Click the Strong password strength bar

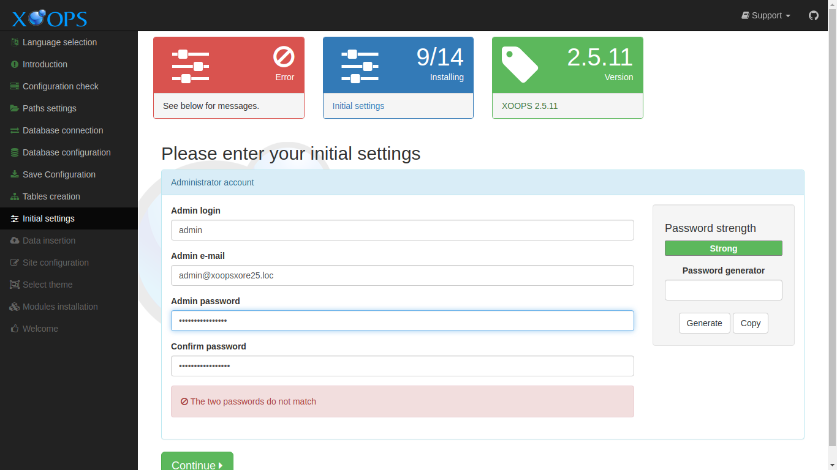(x=723, y=248)
